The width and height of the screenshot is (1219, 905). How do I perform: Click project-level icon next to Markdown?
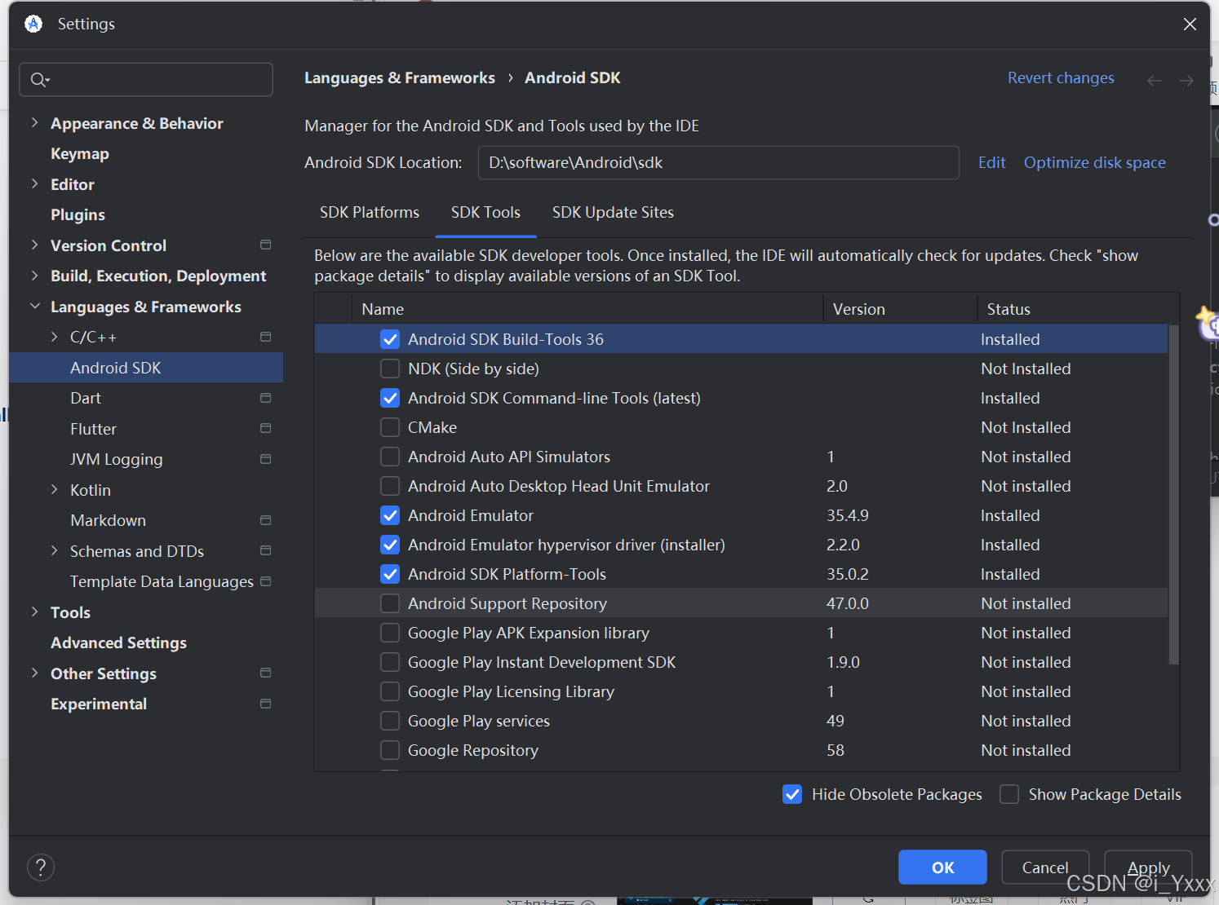pos(265,520)
